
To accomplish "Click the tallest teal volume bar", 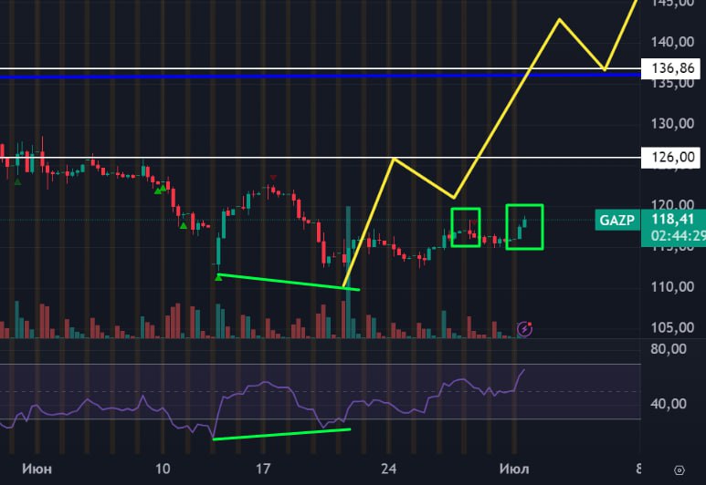I will 348,272.
